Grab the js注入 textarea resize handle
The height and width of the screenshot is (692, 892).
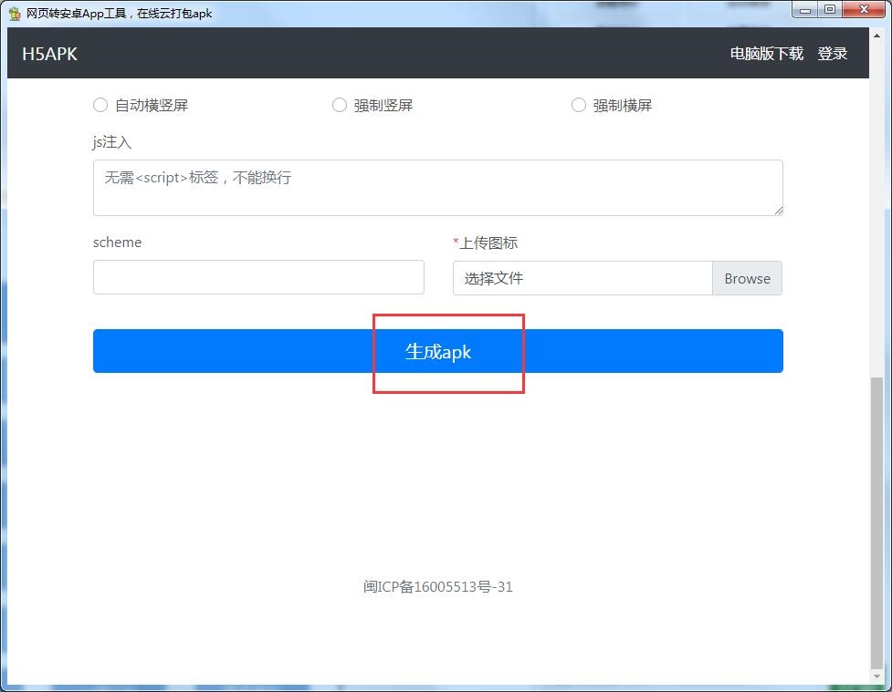click(779, 211)
